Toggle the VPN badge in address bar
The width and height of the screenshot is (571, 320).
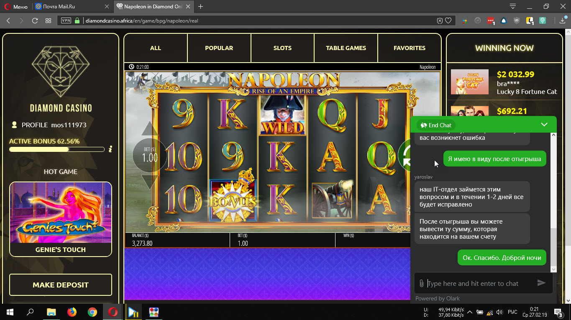[x=66, y=20]
